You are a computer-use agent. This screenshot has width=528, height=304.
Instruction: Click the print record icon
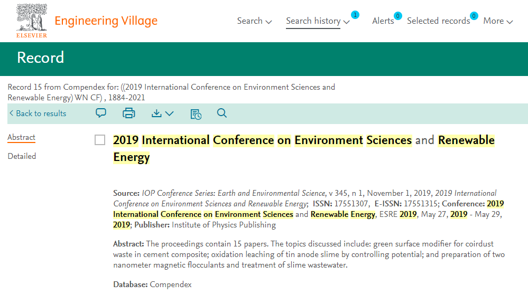coord(128,113)
